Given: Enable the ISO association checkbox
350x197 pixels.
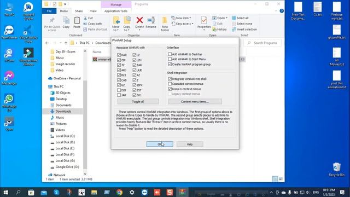Looking at the screenshot, I should point(119,90).
